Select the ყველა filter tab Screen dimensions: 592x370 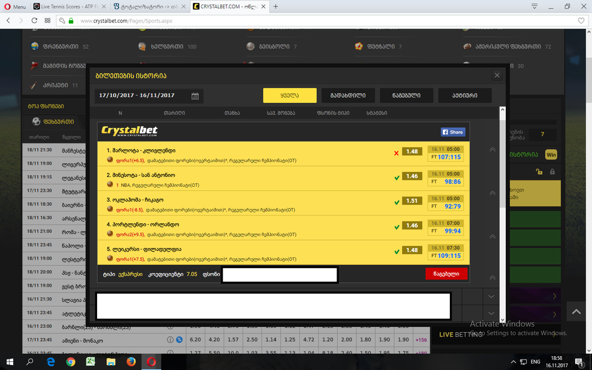[x=290, y=95]
